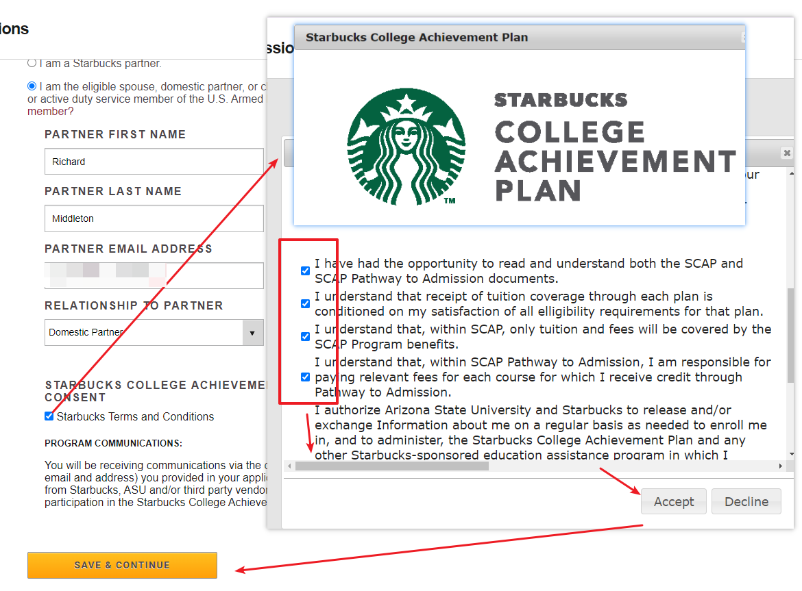Click the Partner Last Name field containing Middleton
The width and height of the screenshot is (802, 591).
tap(154, 218)
